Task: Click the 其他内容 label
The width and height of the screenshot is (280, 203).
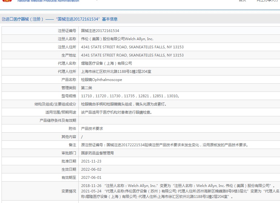Action: (69, 137)
